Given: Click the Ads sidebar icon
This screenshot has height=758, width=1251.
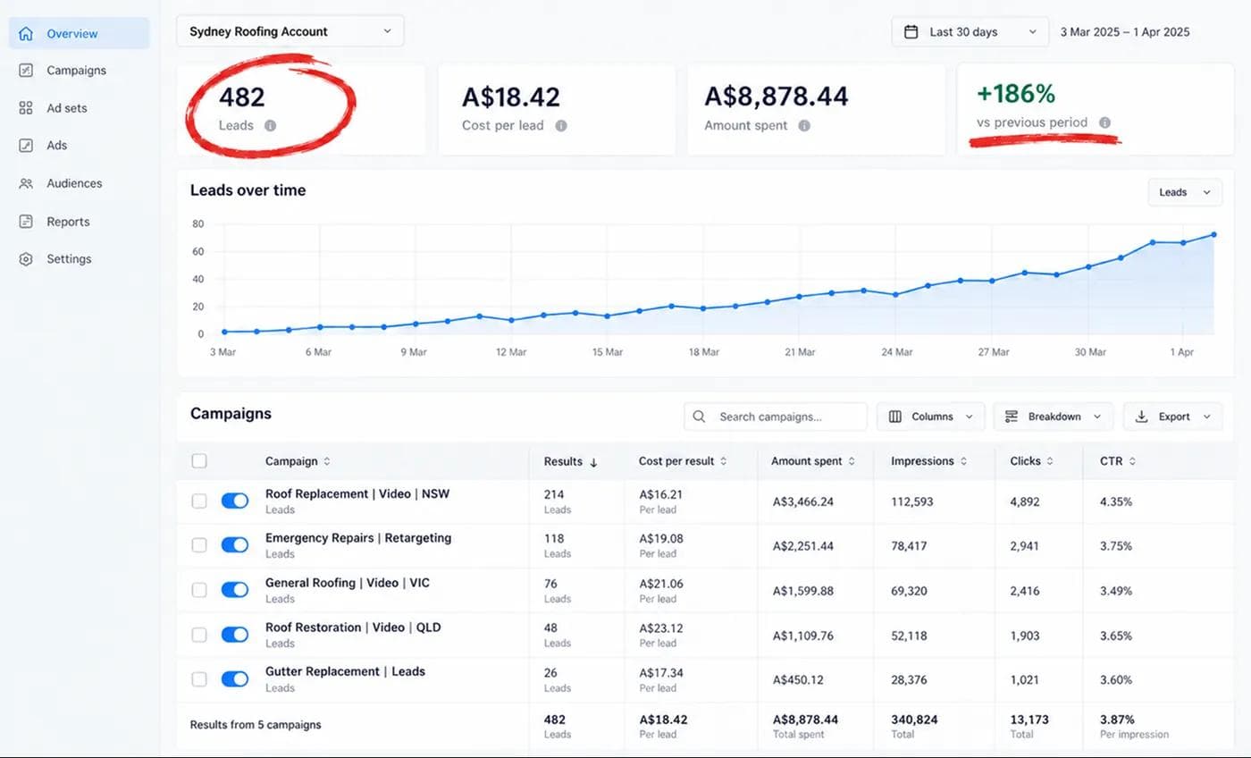Looking at the screenshot, I should 26,145.
